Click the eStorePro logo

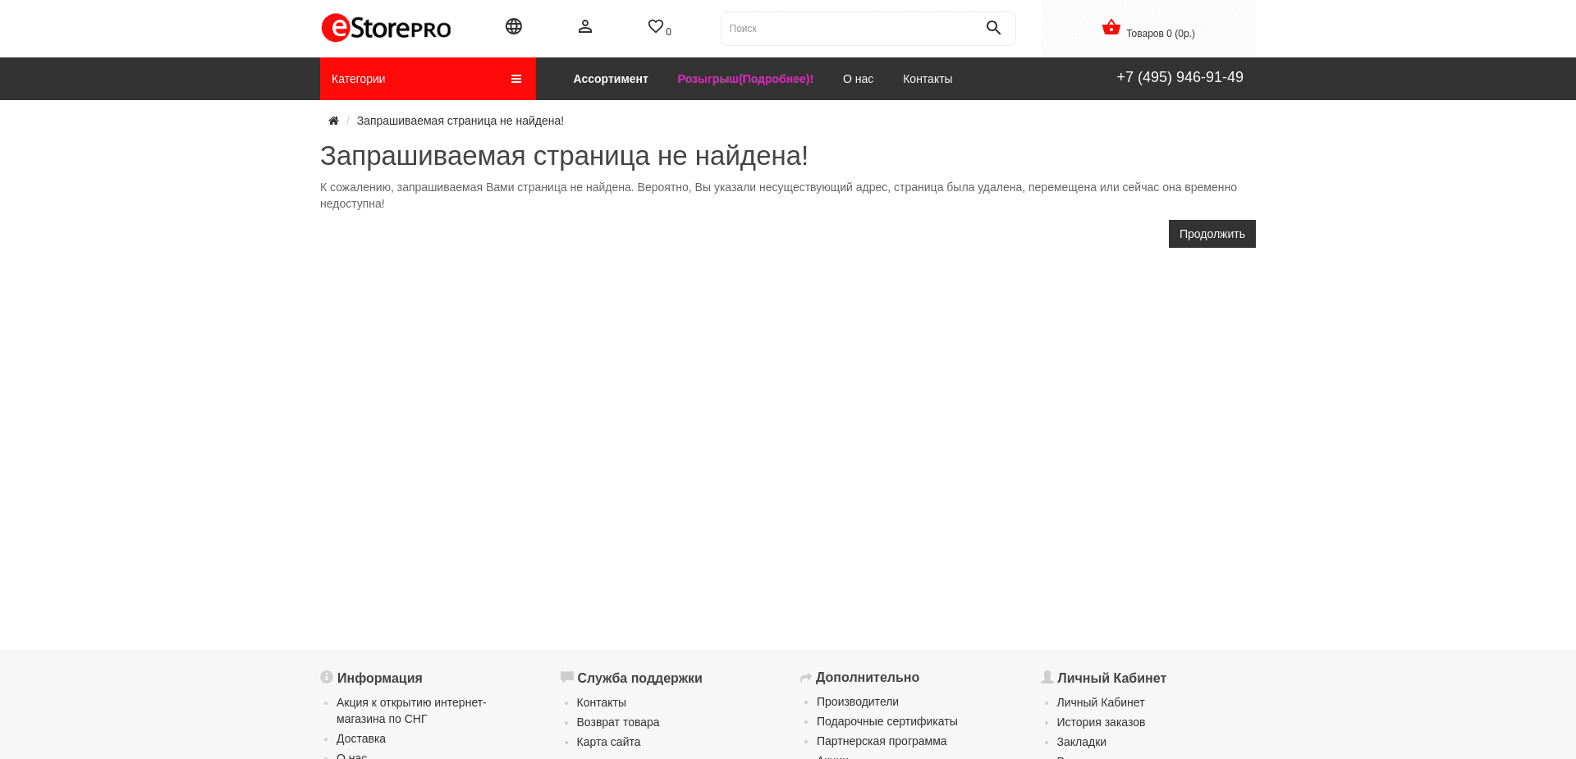point(385,27)
